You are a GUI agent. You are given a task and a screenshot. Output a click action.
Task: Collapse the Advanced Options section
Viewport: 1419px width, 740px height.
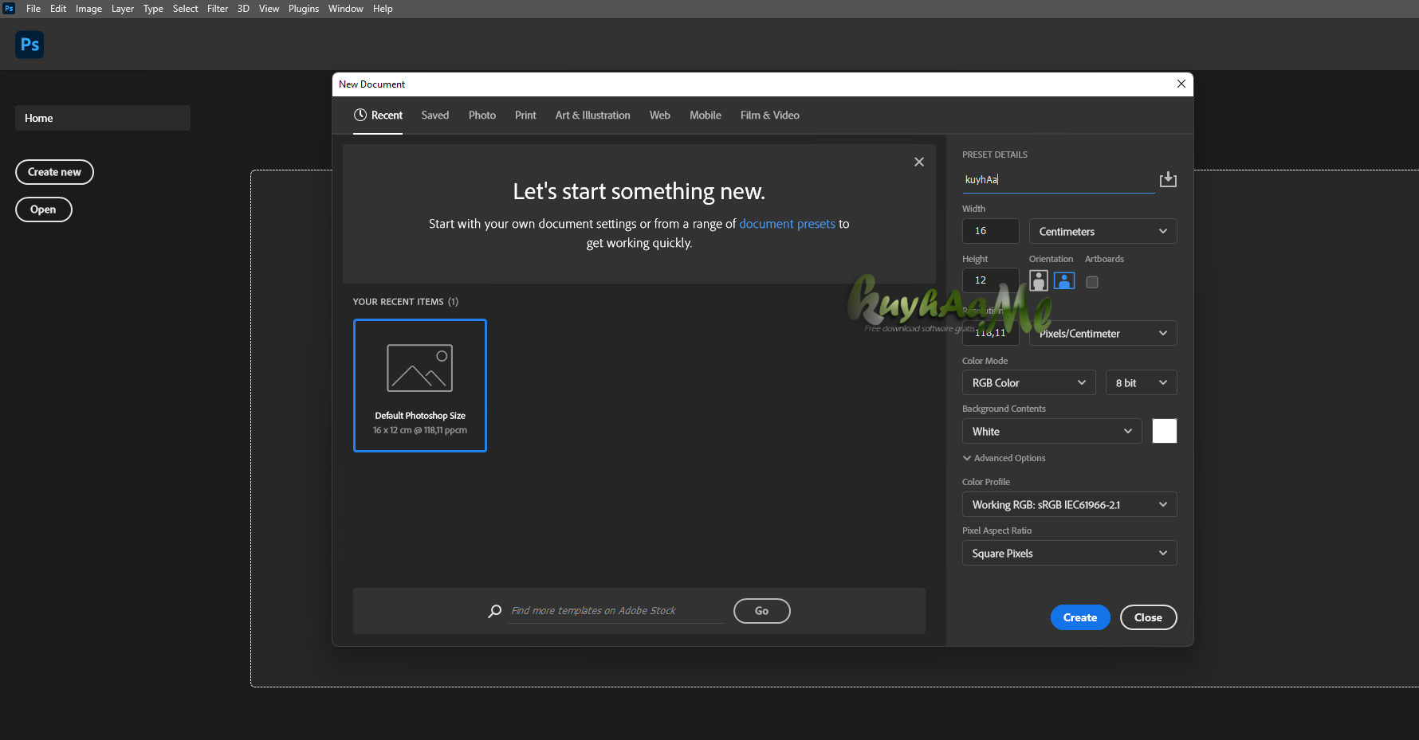point(1004,458)
